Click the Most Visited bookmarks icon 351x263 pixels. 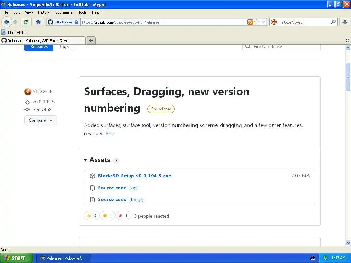pyautogui.click(x=4, y=32)
